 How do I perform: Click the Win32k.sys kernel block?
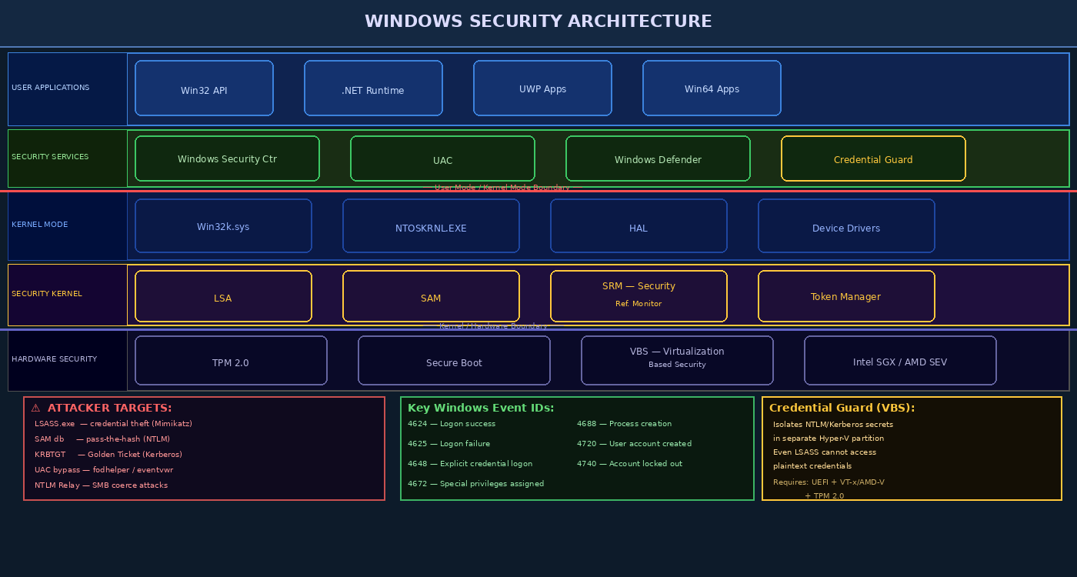(x=223, y=225)
